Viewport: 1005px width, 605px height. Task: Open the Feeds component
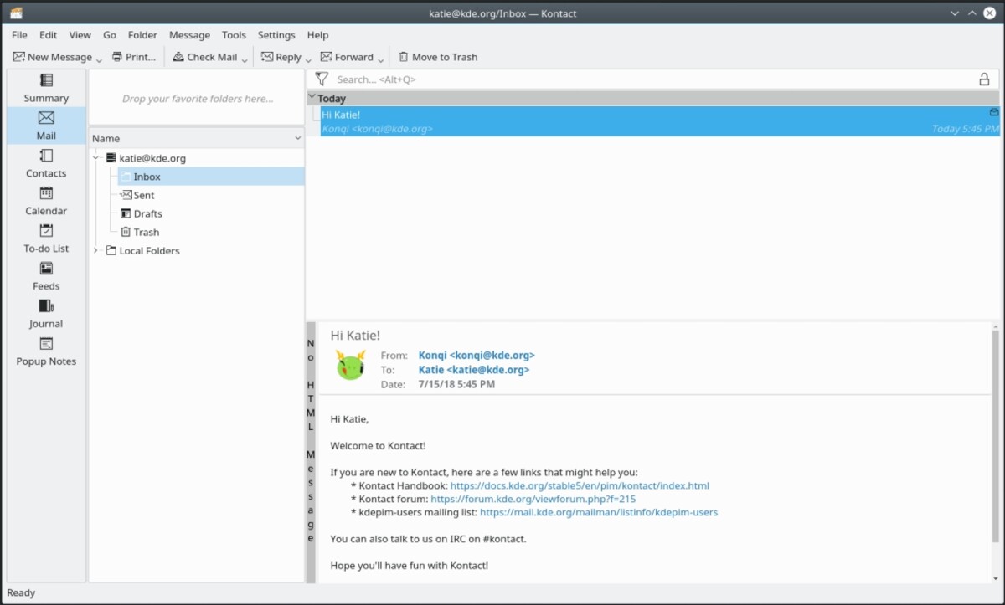click(46, 276)
